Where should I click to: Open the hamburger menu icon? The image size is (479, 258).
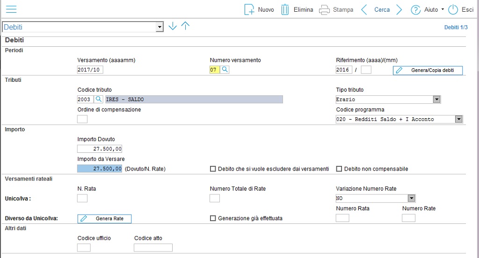click(x=11, y=9)
